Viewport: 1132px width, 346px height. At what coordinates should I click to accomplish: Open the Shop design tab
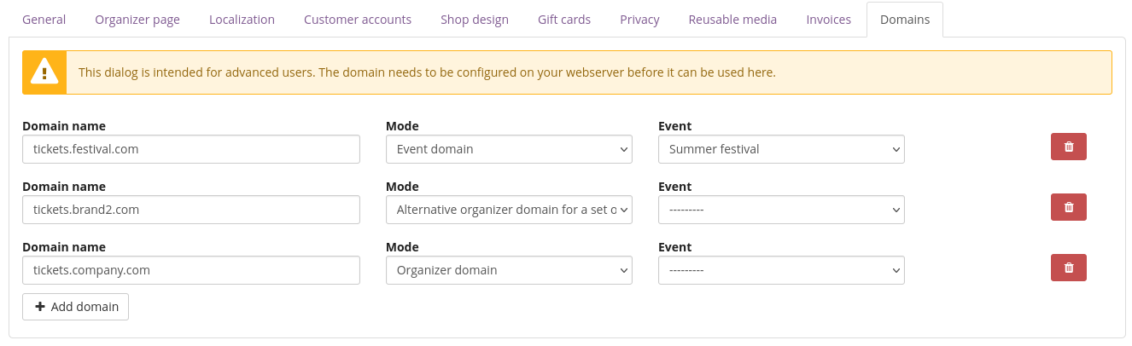pos(474,20)
